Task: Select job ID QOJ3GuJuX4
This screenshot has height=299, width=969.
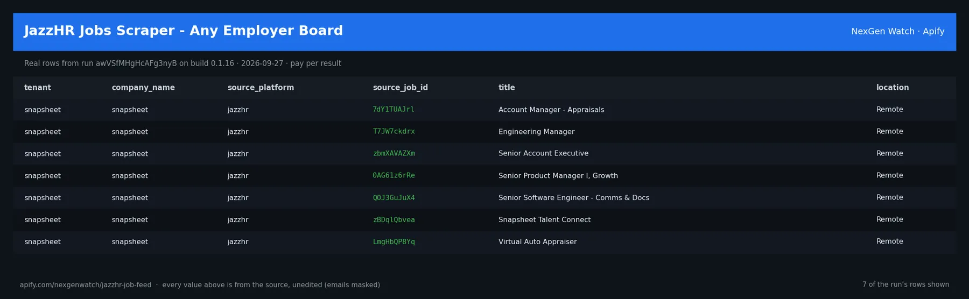Action: click(394, 198)
